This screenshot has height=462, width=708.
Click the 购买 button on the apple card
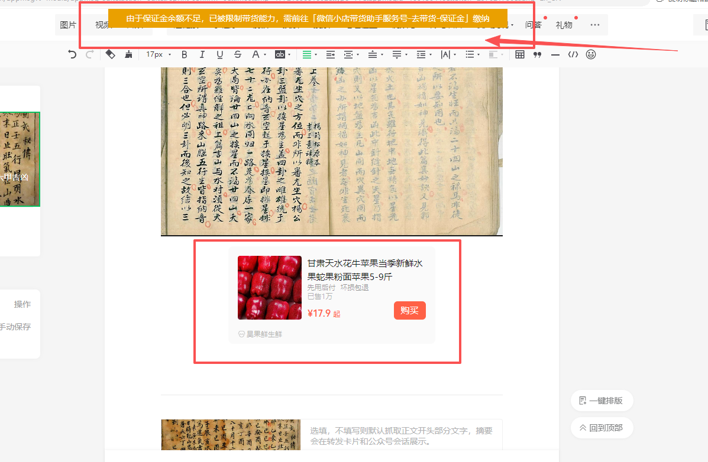(409, 310)
